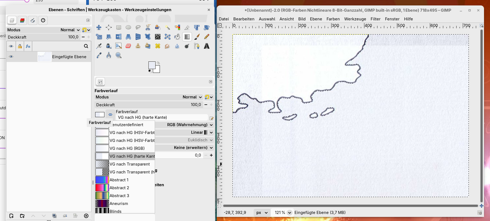Open the Auswahl menu
The image size is (490, 221).
[267, 19]
